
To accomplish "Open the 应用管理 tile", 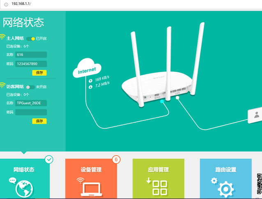I will [159, 178].
